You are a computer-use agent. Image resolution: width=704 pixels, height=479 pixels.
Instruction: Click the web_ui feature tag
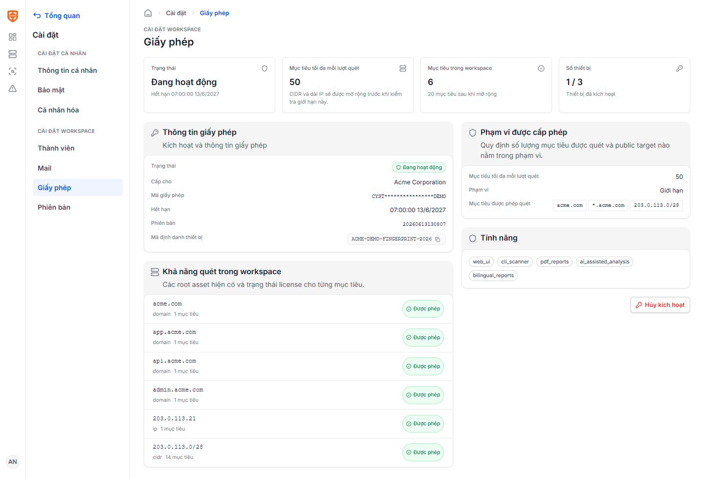(482, 262)
